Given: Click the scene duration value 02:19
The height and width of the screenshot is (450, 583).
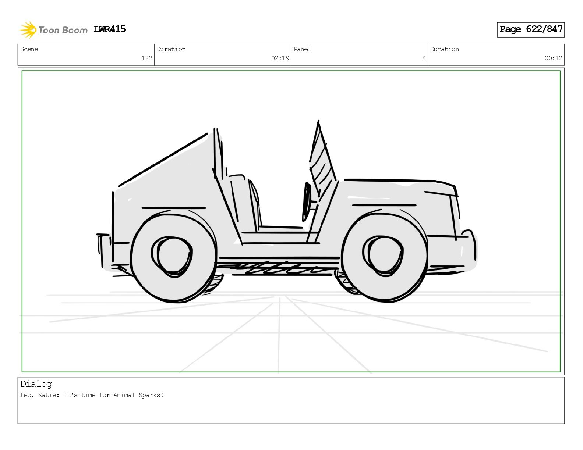Looking at the screenshot, I should [x=280, y=58].
